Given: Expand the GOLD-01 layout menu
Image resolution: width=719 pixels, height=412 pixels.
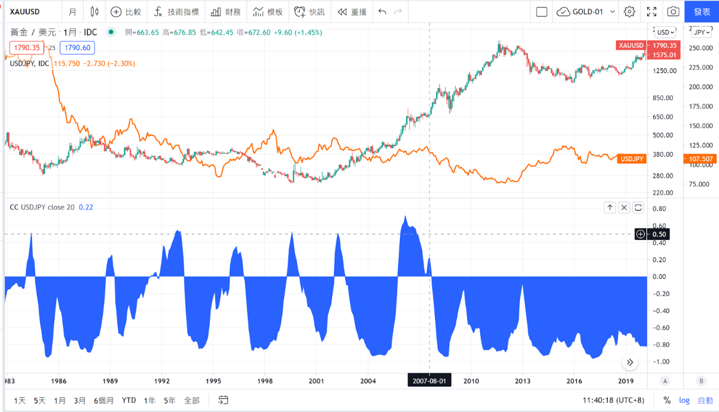Looking at the screenshot, I should 612,11.
